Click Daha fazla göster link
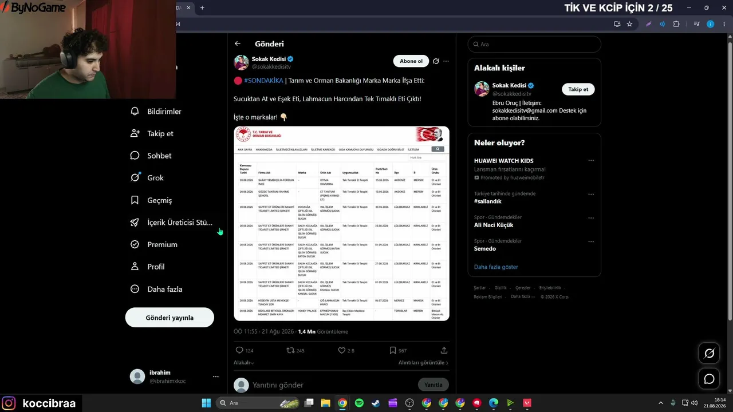The width and height of the screenshot is (733, 412). (496, 267)
